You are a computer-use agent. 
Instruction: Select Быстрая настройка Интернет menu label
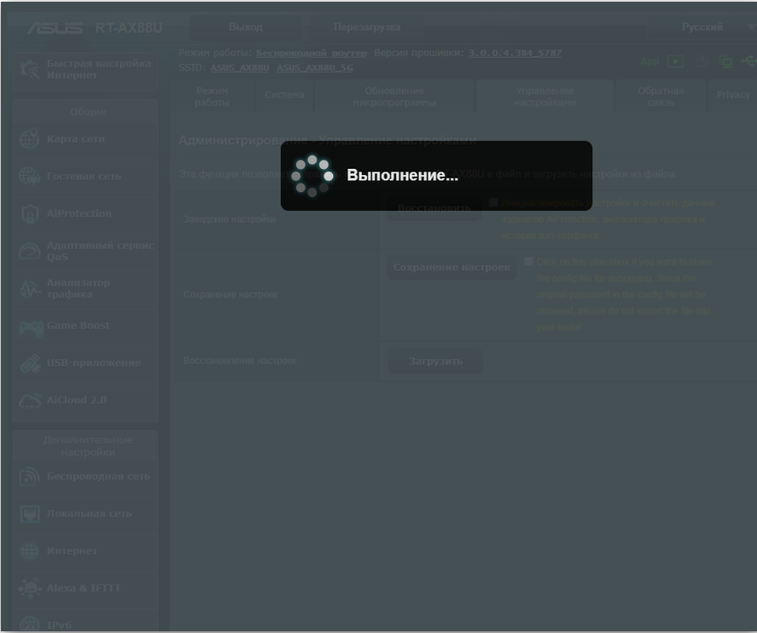click(99, 69)
